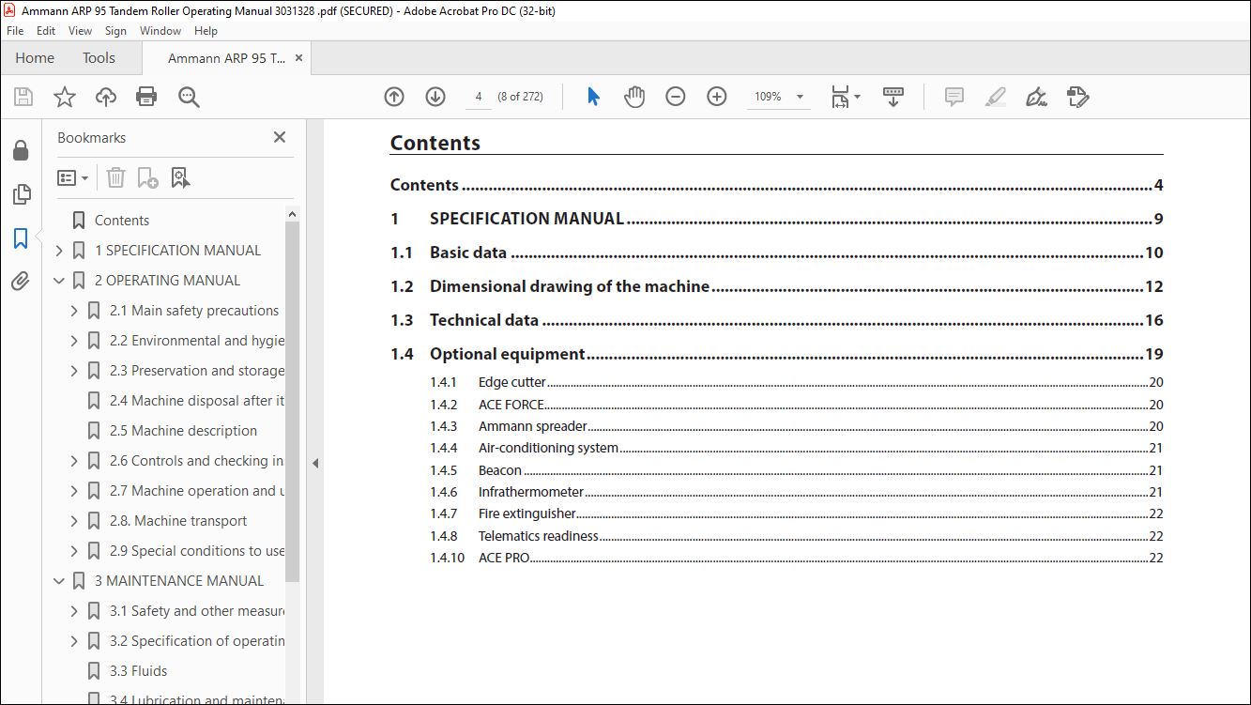Viewport: 1251px width, 705px height.
Task: Collapse the navigation pane with the arrow
Action: [315, 463]
